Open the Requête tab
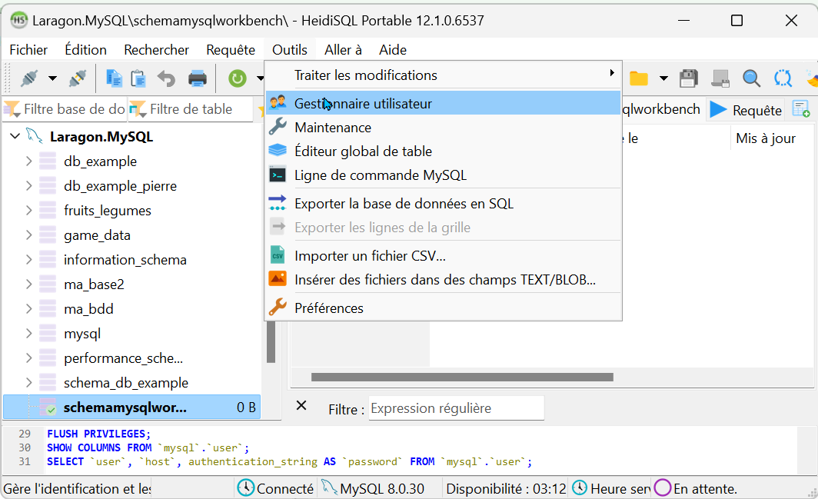This screenshot has height=499, width=818. point(746,110)
